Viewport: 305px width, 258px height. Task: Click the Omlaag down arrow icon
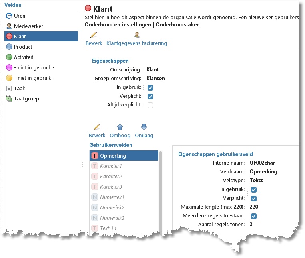coord(144,127)
